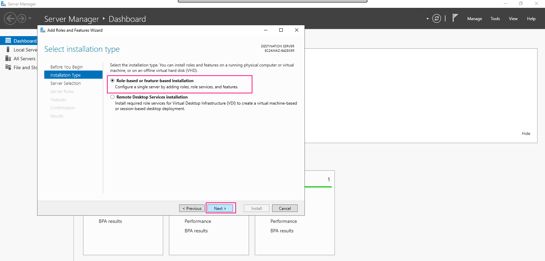Open the View menu
The image size is (545, 261).
(513, 19)
